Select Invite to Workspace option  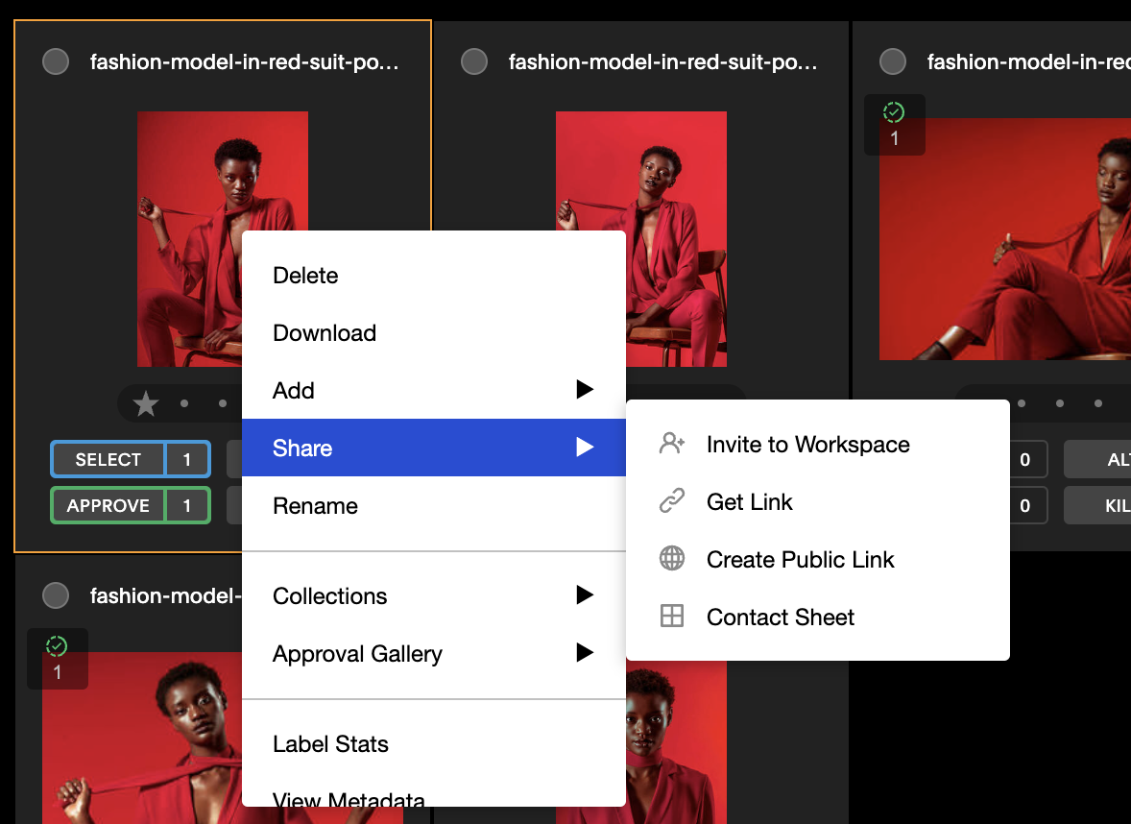click(x=817, y=444)
